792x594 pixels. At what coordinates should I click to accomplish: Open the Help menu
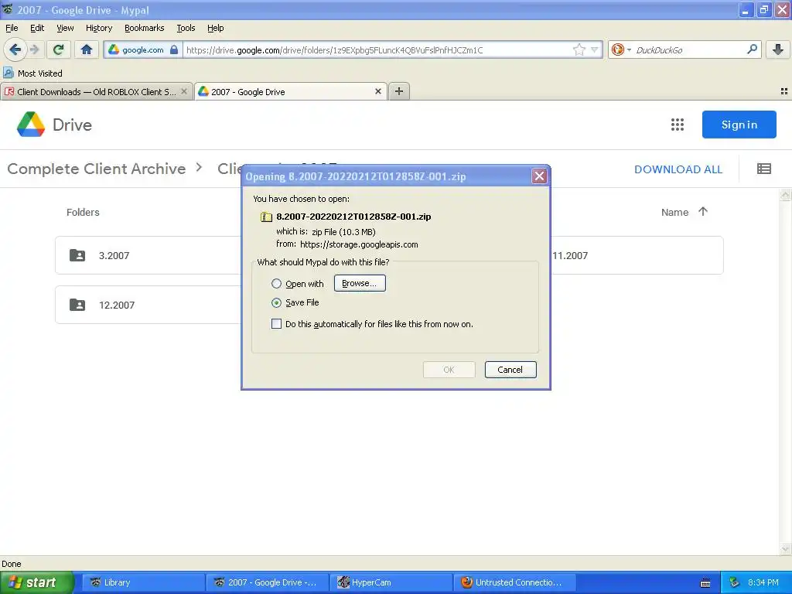215,28
